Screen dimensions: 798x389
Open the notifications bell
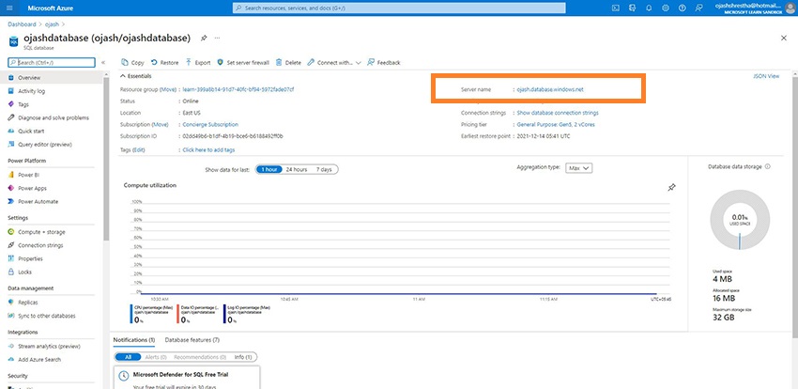pos(649,8)
